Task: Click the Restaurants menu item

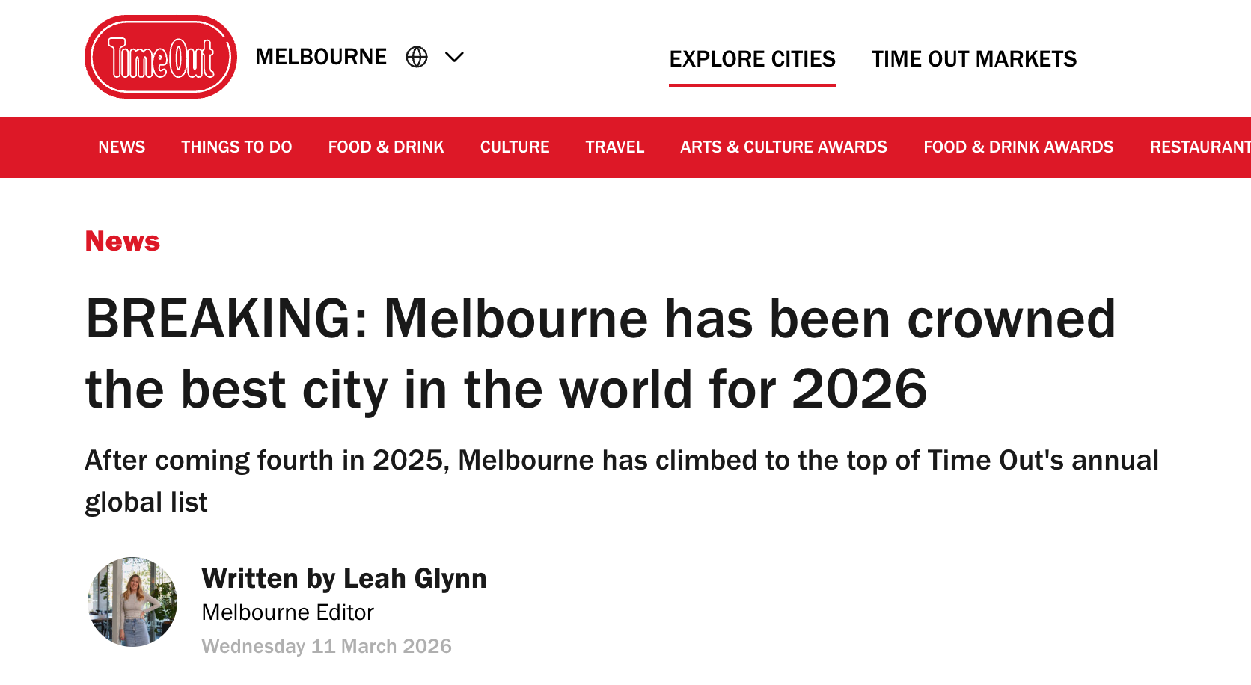Action: click(x=1199, y=147)
